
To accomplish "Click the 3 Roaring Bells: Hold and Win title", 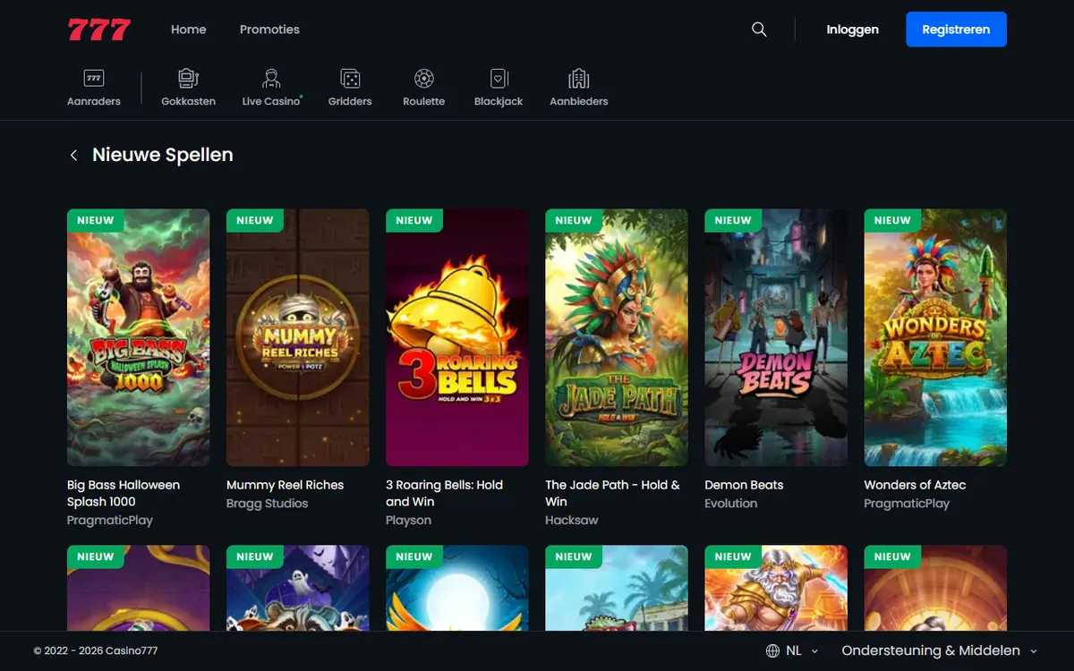I will click(x=444, y=493).
